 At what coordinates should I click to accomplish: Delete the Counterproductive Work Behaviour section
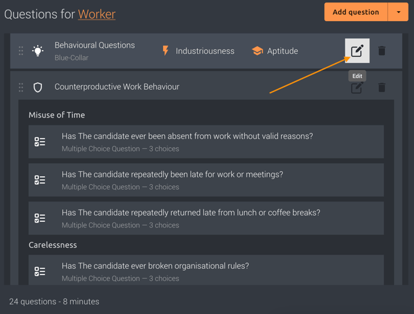(381, 87)
